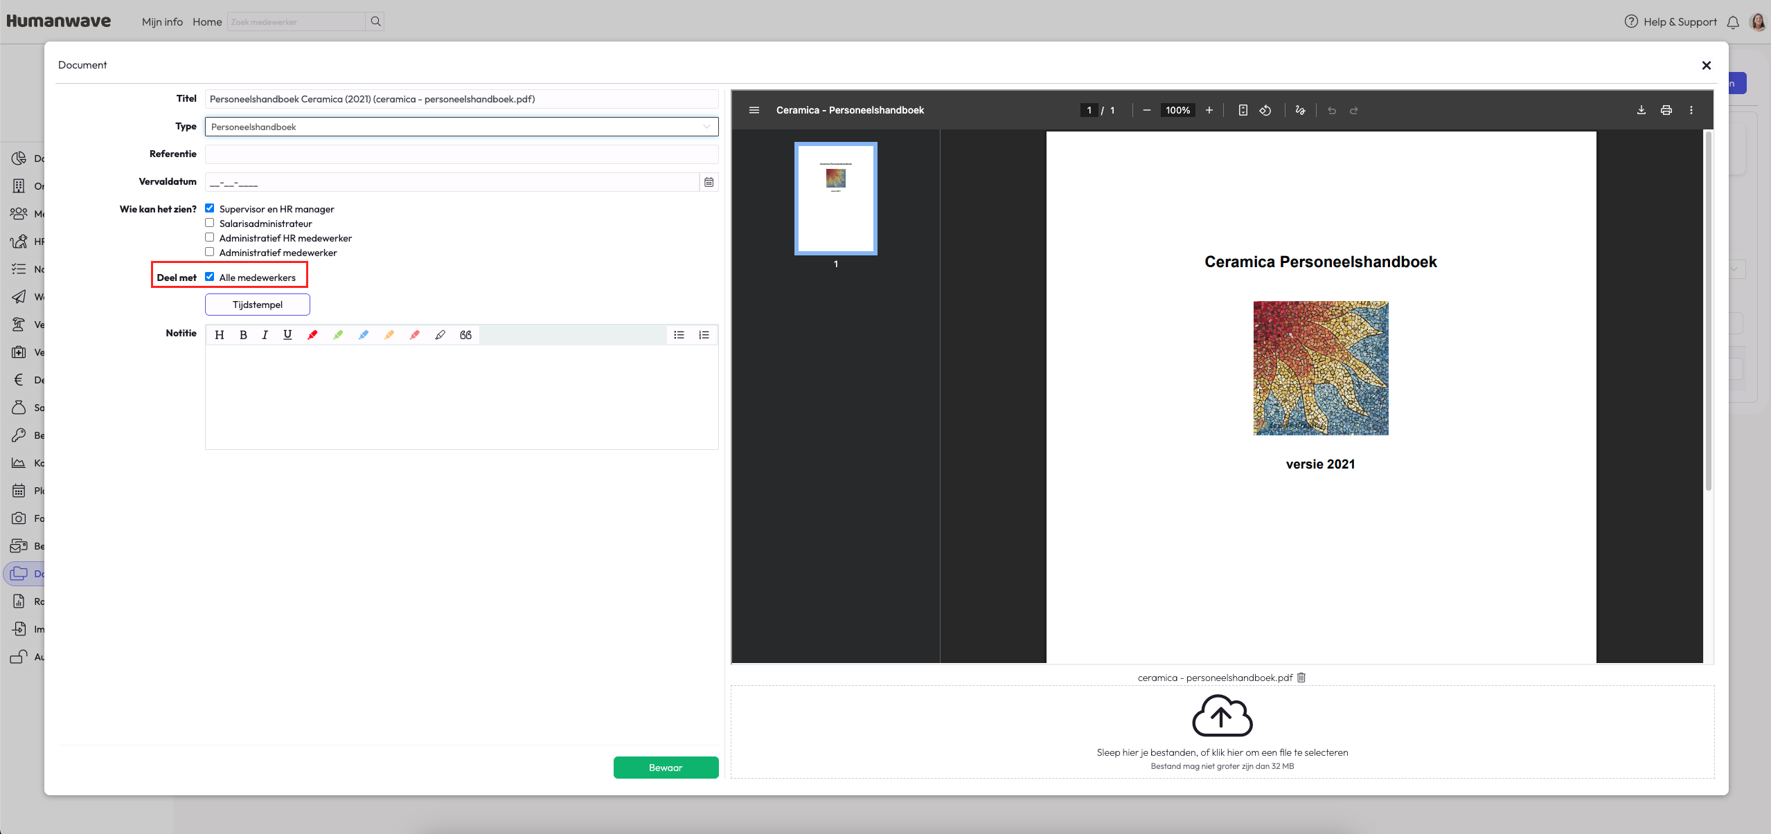Delete the attached ceramica PDF file
The height and width of the screenshot is (834, 1771).
(x=1301, y=678)
